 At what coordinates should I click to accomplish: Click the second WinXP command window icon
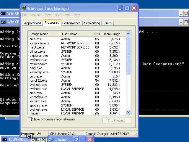click(x=3, y=22)
